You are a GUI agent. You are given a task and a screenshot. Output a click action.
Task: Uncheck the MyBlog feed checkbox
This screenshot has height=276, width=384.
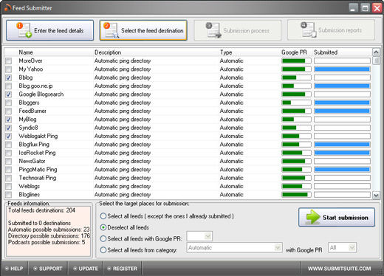click(9, 120)
